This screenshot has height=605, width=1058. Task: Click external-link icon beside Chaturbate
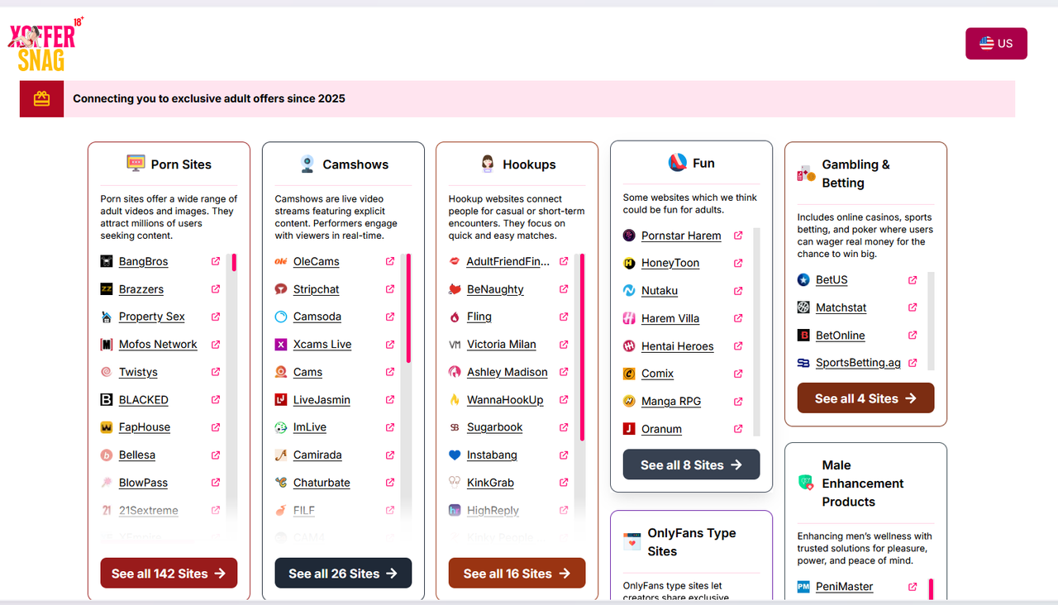pos(390,483)
